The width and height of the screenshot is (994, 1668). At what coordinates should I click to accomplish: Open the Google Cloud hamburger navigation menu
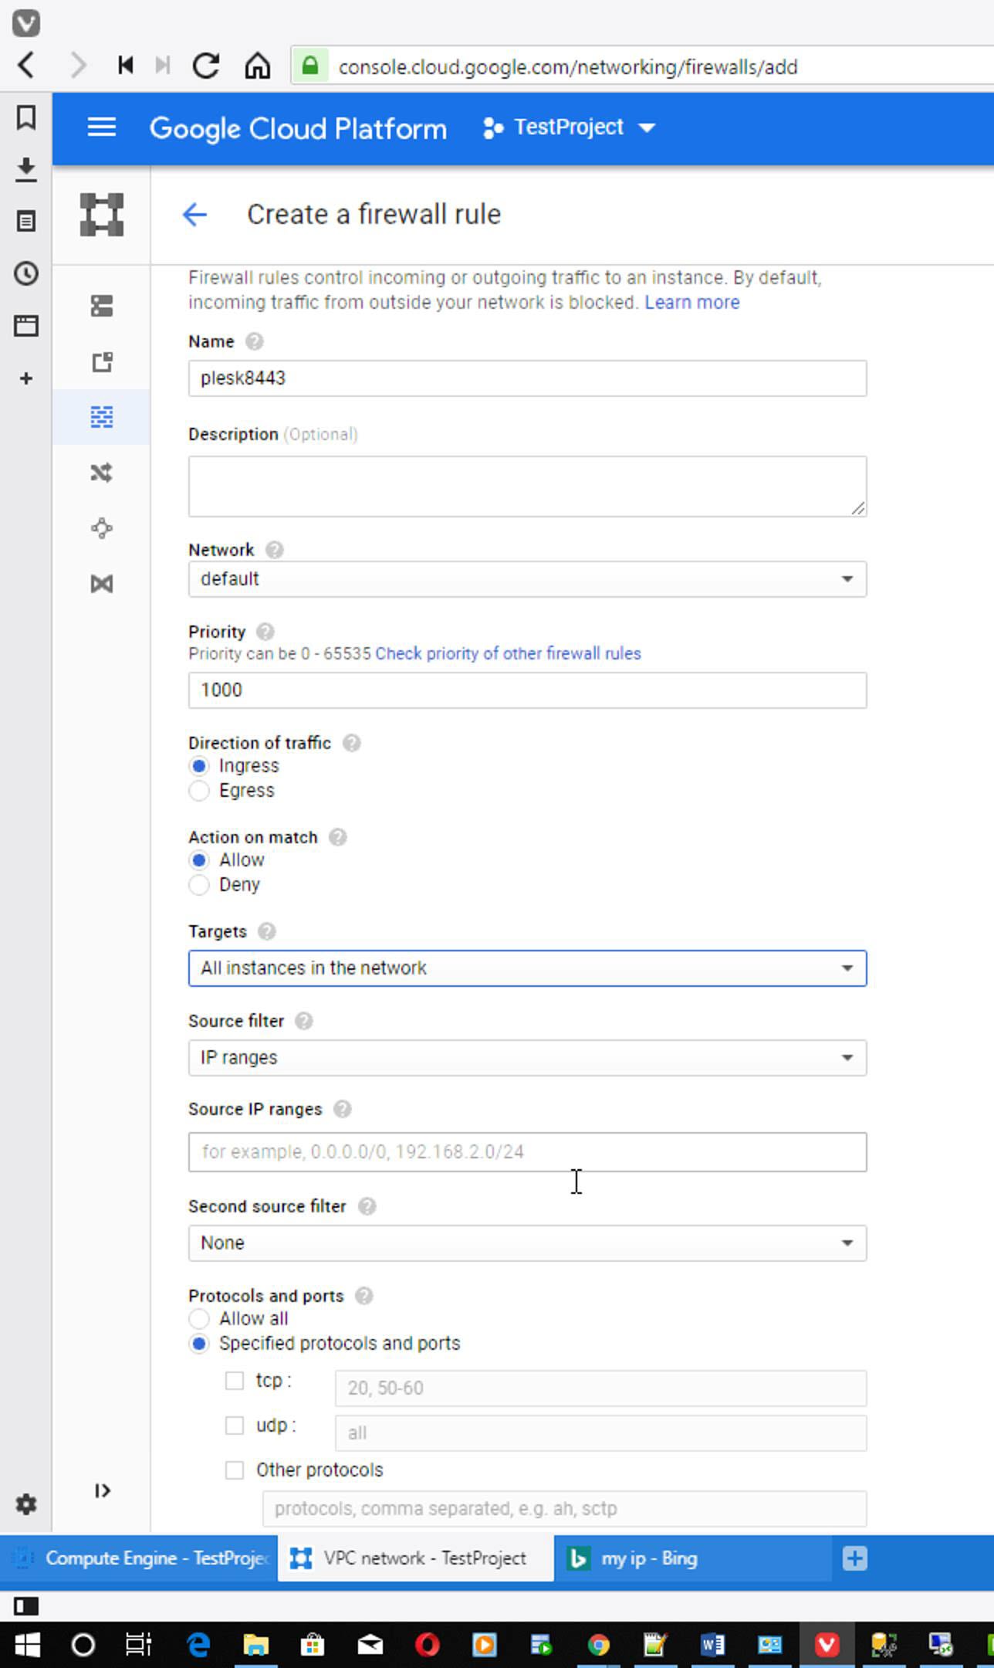(x=102, y=127)
